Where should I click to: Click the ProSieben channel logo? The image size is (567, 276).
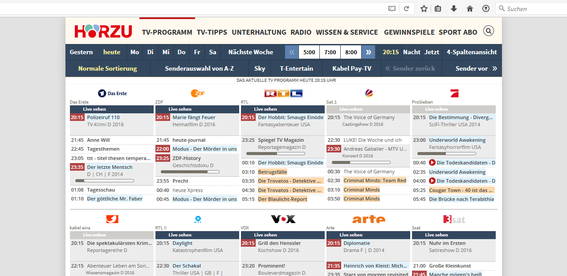click(x=454, y=93)
